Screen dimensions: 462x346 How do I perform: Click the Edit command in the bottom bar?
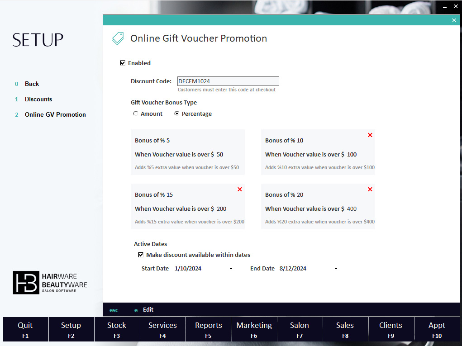coord(148,309)
